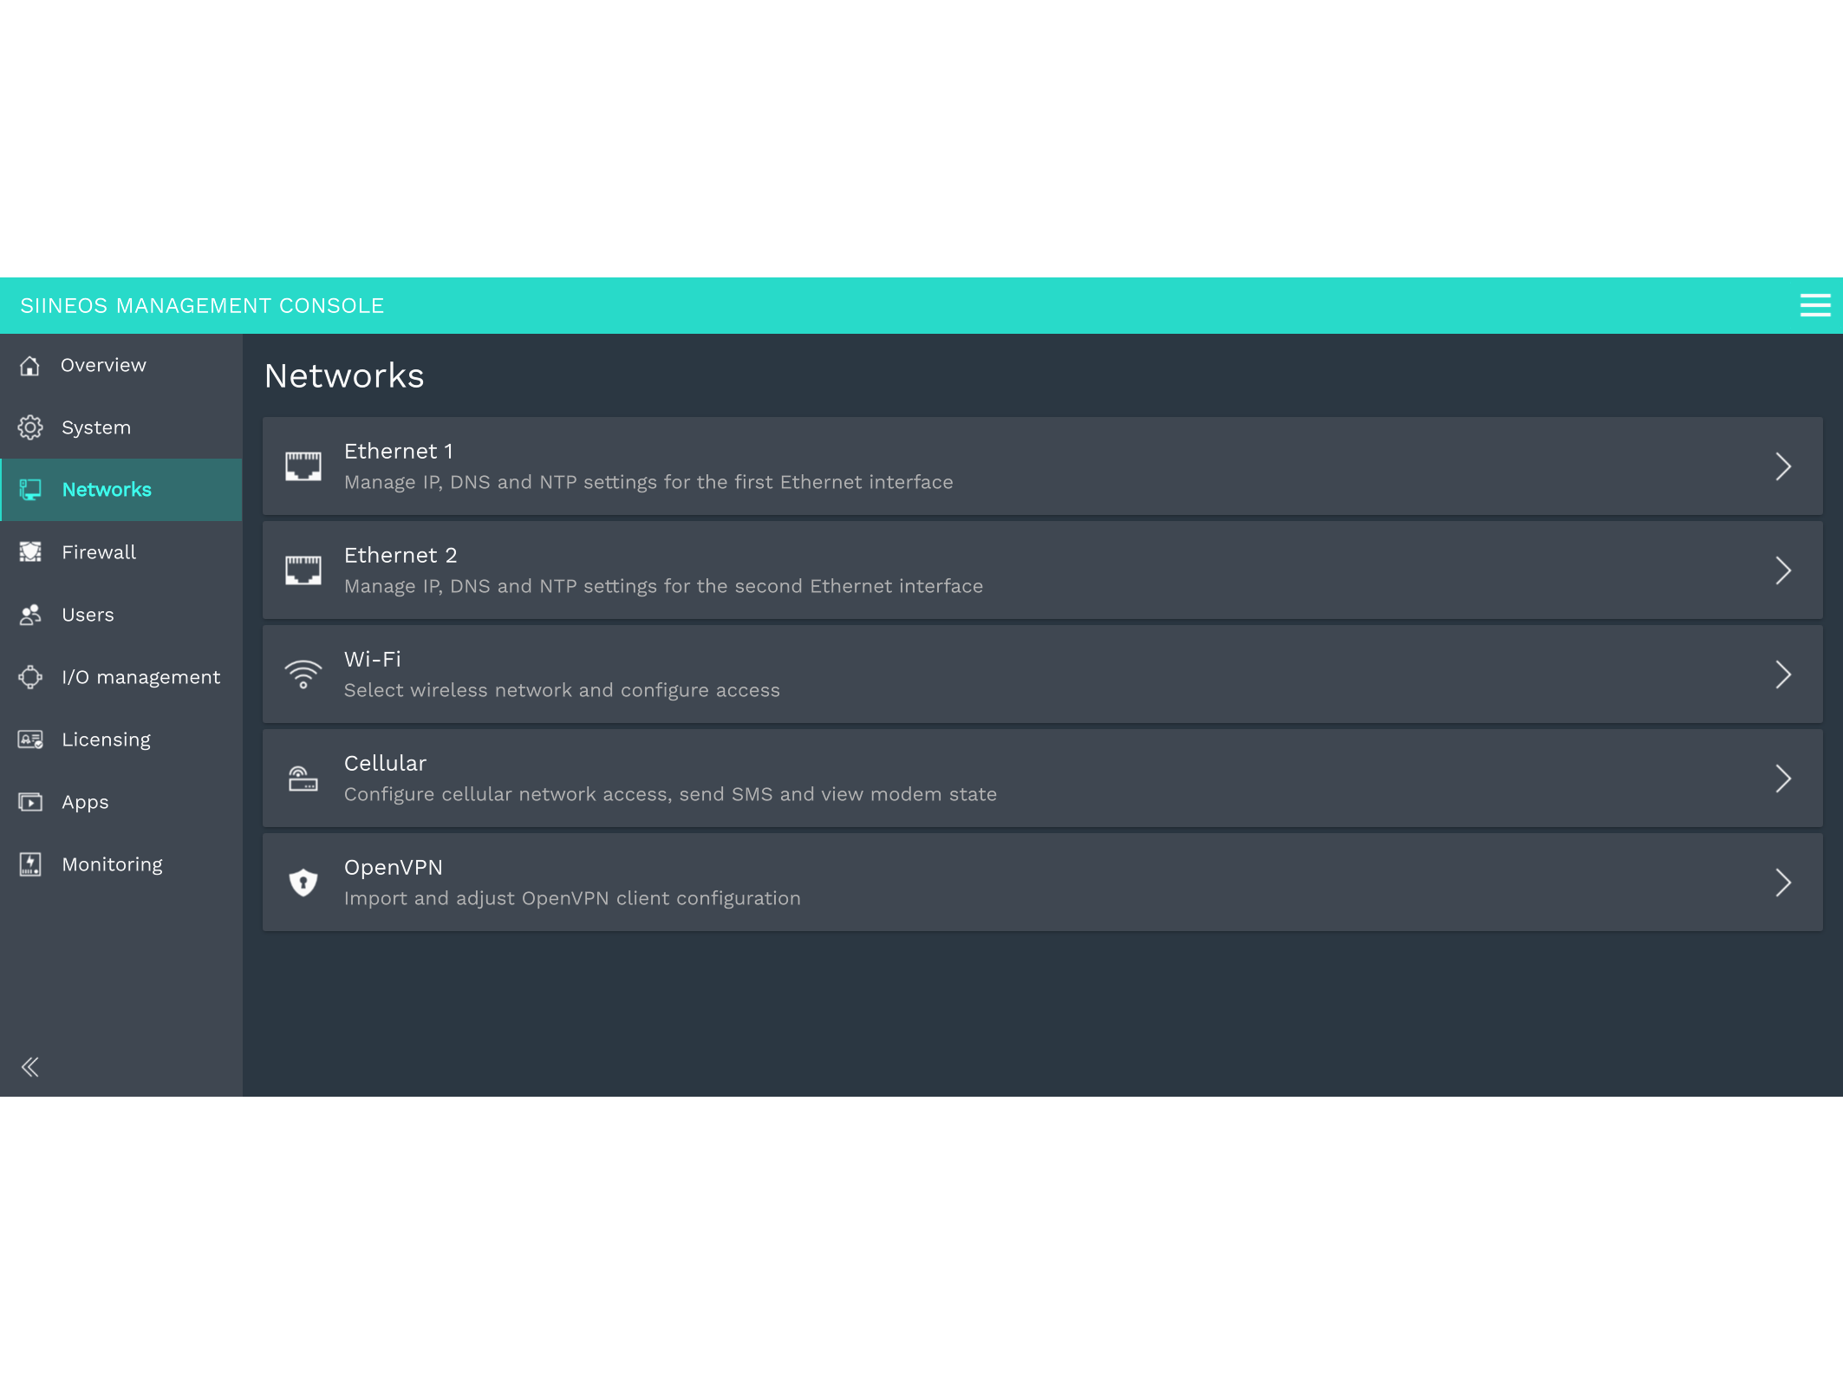Click the System gear icon
The height and width of the screenshot is (1375, 1843).
coord(30,427)
